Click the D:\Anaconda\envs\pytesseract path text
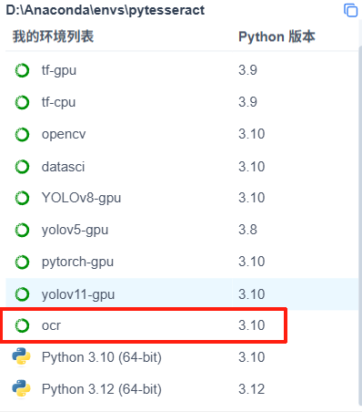The image size is (362, 412). click(106, 10)
